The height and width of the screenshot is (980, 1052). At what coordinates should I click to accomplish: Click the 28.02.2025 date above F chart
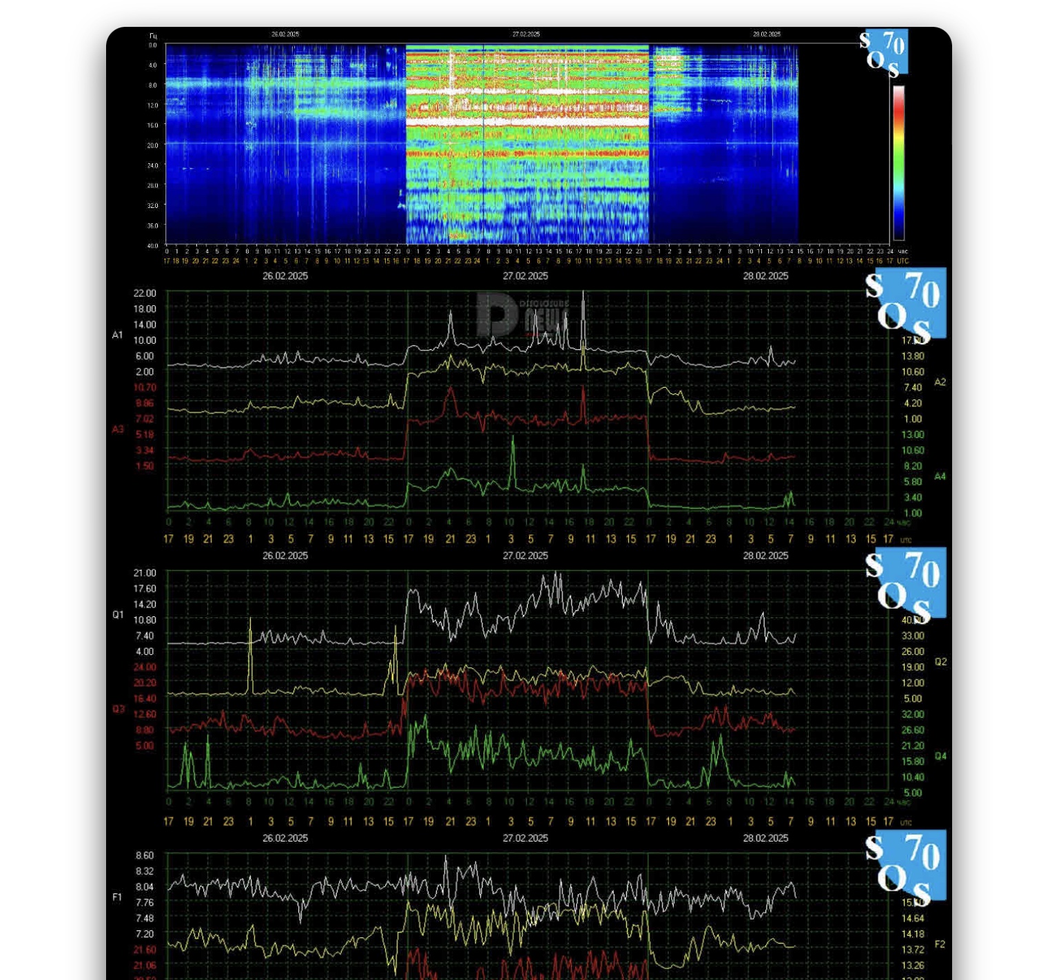[765, 837]
